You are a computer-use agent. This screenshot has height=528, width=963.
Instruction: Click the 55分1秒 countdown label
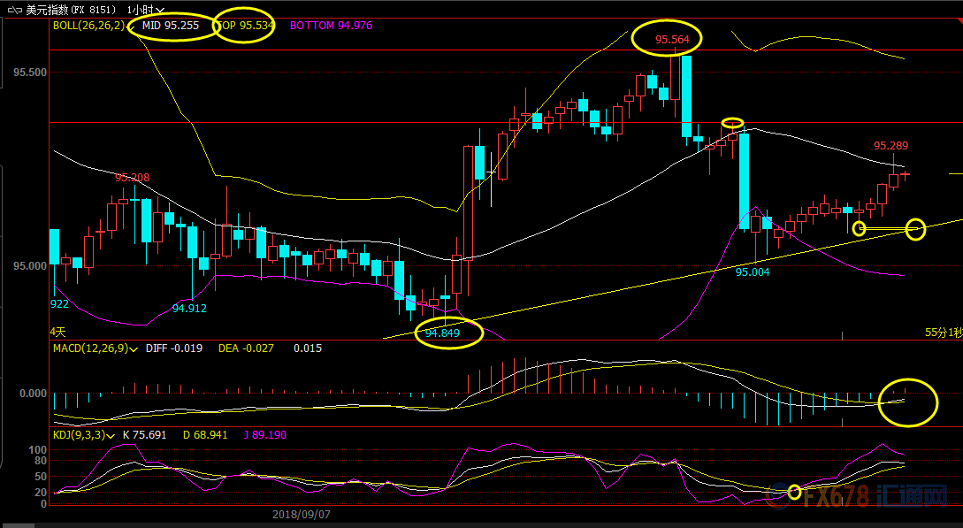[x=944, y=333]
